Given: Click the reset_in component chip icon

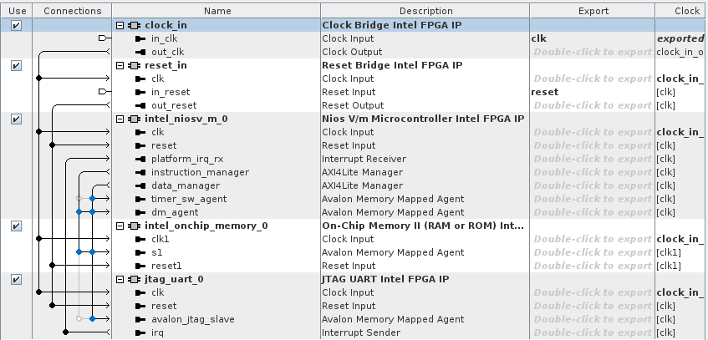Looking at the screenshot, I should (135, 65).
